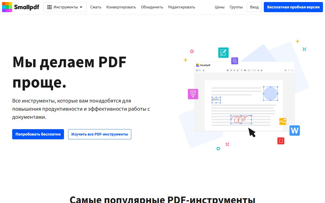
Task: Click the red signature scribble in the illustration
Action: [x=241, y=119]
